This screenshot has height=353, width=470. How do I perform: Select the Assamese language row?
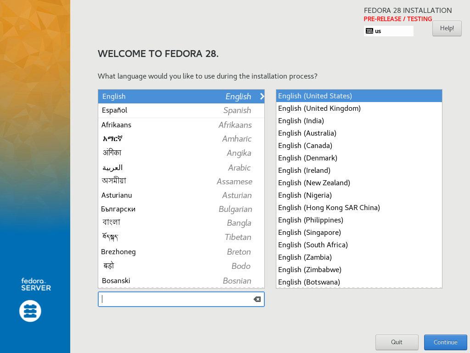click(x=181, y=181)
